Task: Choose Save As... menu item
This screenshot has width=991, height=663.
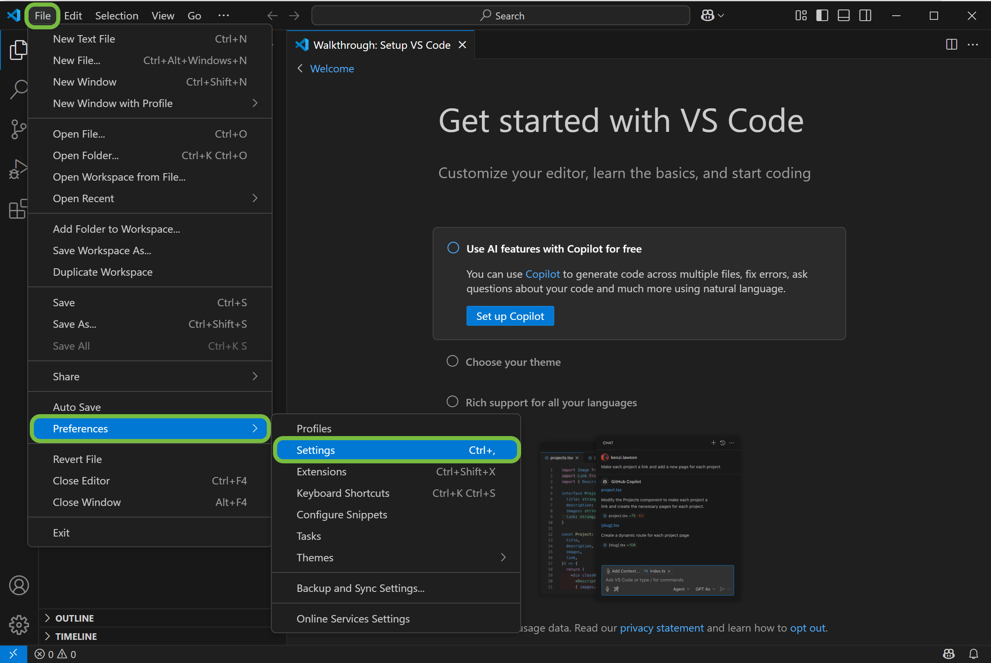Action: (x=150, y=324)
